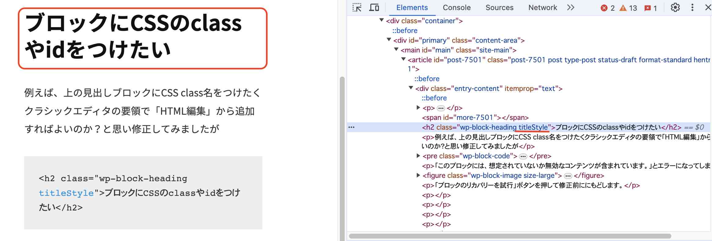The image size is (712, 241).
Task: Open DevTools settings gear
Action: pos(675,8)
